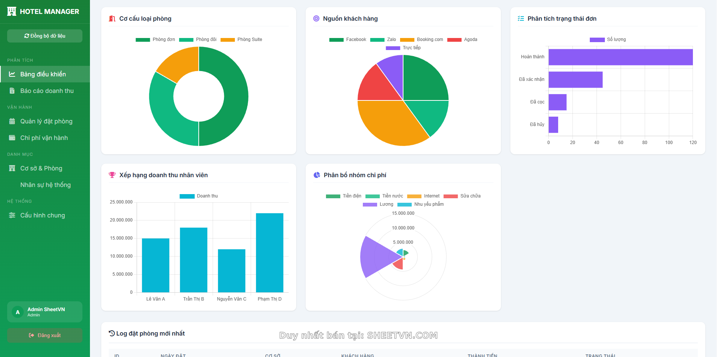Image resolution: width=717 pixels, height=357 pixels.
Task: Click the document icon beside Báo cáo doanh thu
Action: (x=12, y=91)
